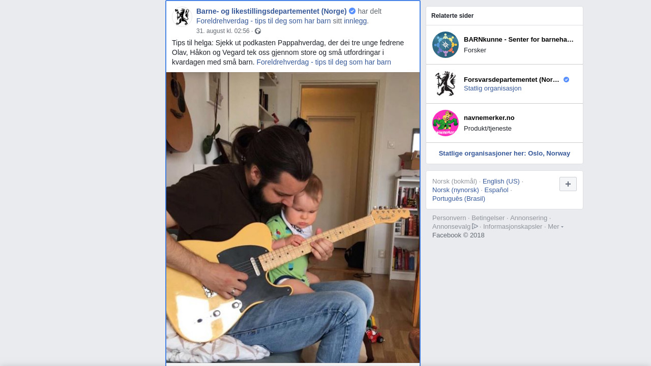Viewport: 651px width, 366px height.
Task: Open the Foreldrehverdag link in post text
Action: pyautogui.click(x=323, y=62)
